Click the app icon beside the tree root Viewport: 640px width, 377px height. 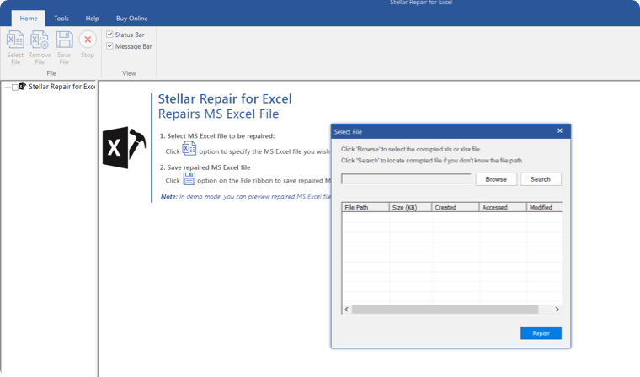pos(23,87)
